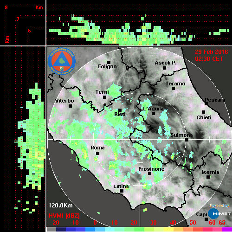Click the time text 02:30 CET
This screenshot has height=232, width=232.
click(x=209, y=59)
